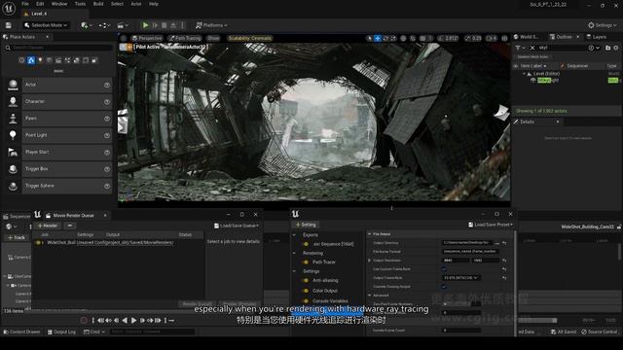The image size is (623, 350).
Task: Activate the Select objects cursor tool in viewport
Action: pos(370,38)
